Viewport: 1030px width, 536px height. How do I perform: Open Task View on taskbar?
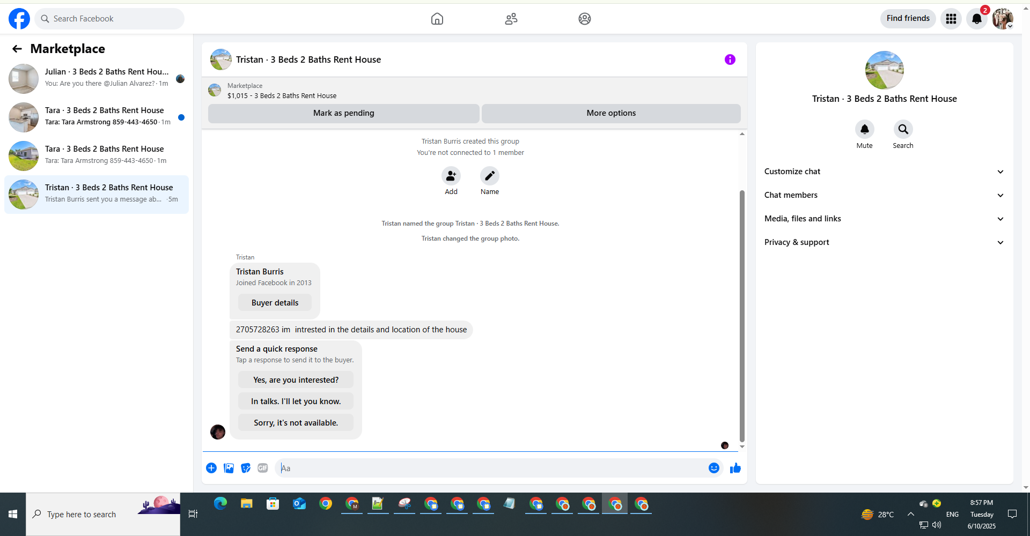point(193,514)
